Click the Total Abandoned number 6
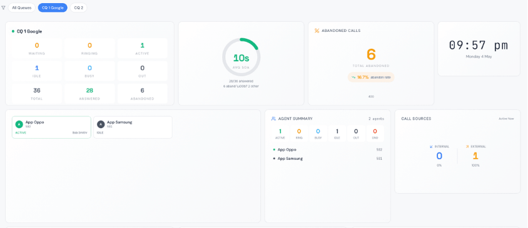528x228 pixels. point(371,54)
